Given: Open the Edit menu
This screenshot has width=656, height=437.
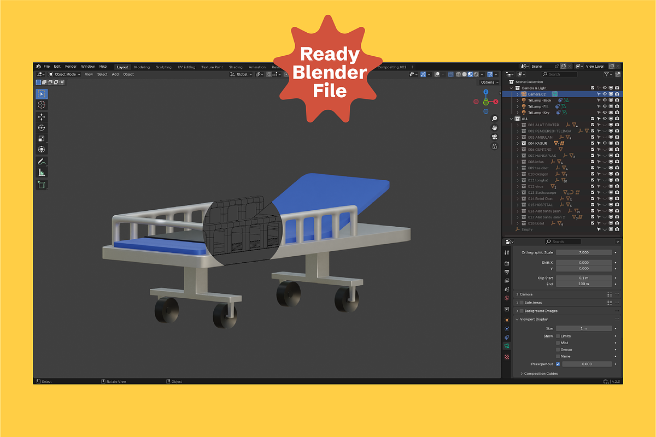Looking at the screenshot, I should 57,67.
